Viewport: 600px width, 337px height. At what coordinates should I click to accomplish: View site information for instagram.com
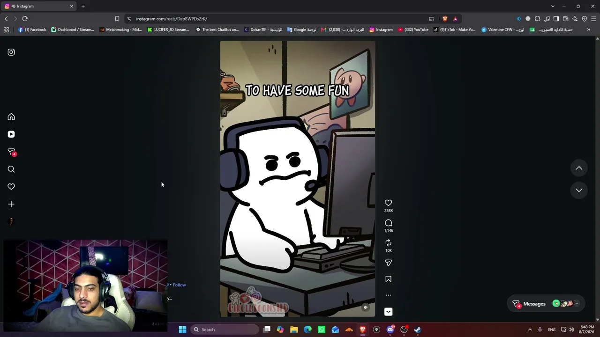pos(129,19)
